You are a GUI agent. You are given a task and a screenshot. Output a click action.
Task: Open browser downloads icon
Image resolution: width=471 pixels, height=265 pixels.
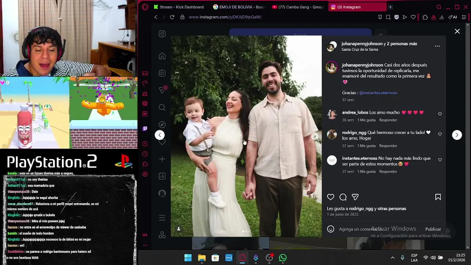(x=442, y=17)
